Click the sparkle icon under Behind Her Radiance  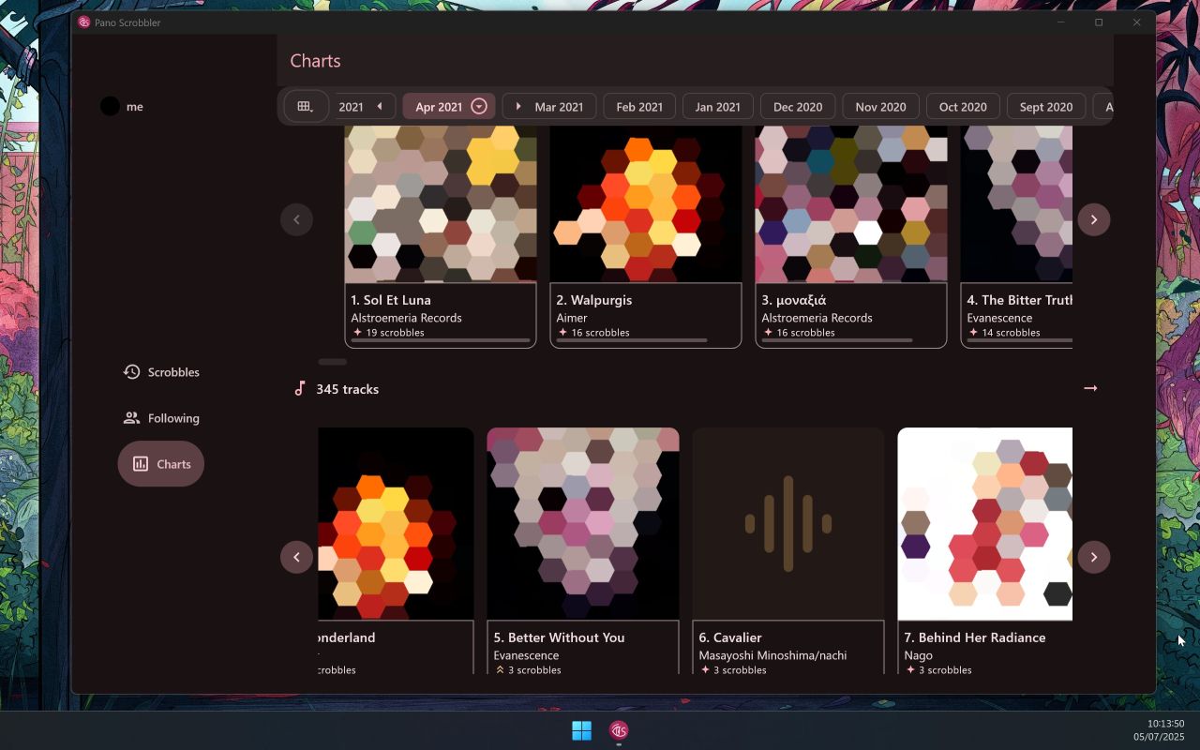(910, 669)
